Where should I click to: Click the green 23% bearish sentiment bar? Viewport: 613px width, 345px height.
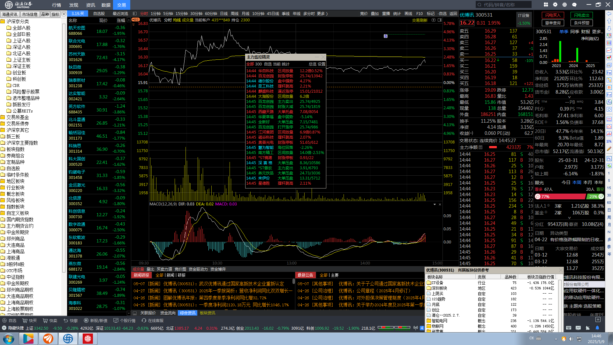595,196
